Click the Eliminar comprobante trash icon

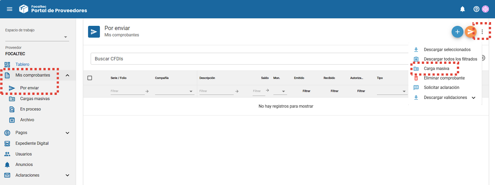416,78
